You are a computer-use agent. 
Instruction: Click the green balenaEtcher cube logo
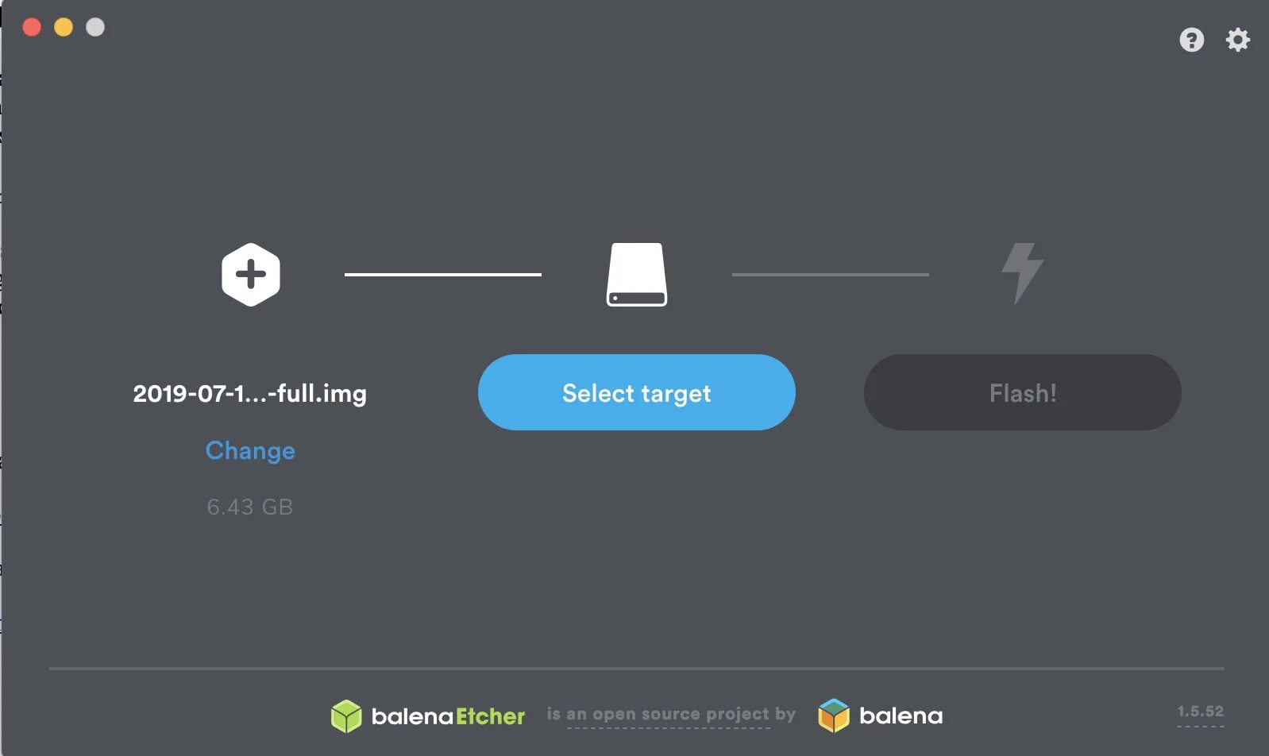pyautogui.click(x=346, y=716)
